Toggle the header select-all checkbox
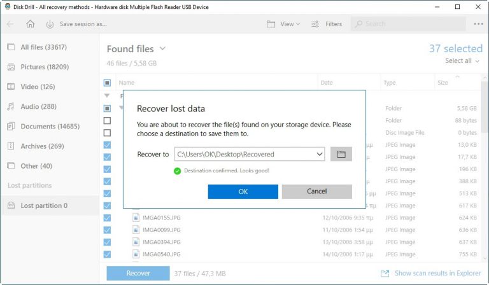 (x=107, y=83)
